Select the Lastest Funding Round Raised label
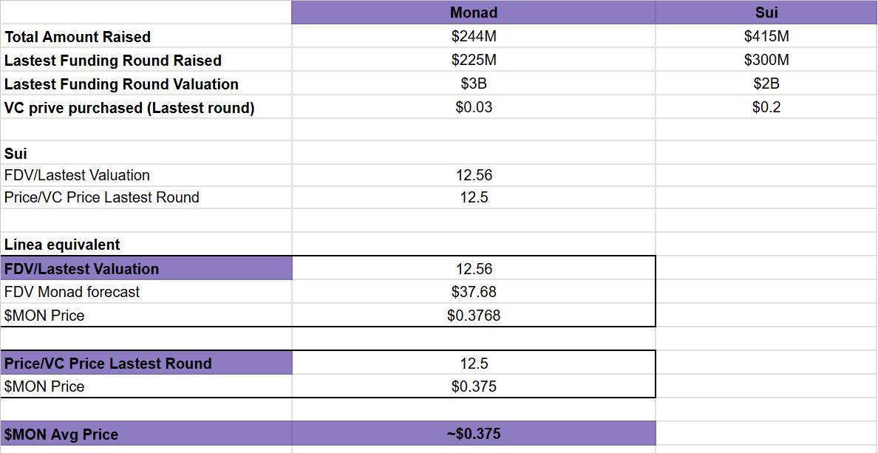Image resolution: width=878 pixels, height=453 pixels. (113, 61)
